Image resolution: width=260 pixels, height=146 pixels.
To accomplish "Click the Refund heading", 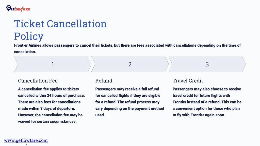I will tap(104, 81).
